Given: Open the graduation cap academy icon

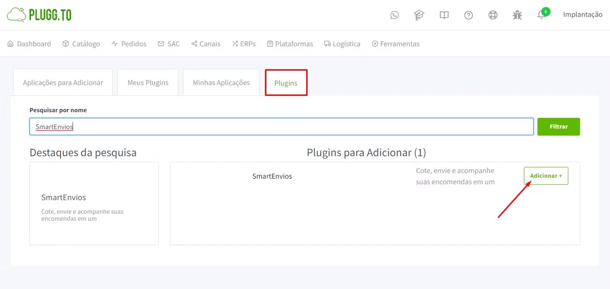Looking at the screenshot, I should 419,15.
